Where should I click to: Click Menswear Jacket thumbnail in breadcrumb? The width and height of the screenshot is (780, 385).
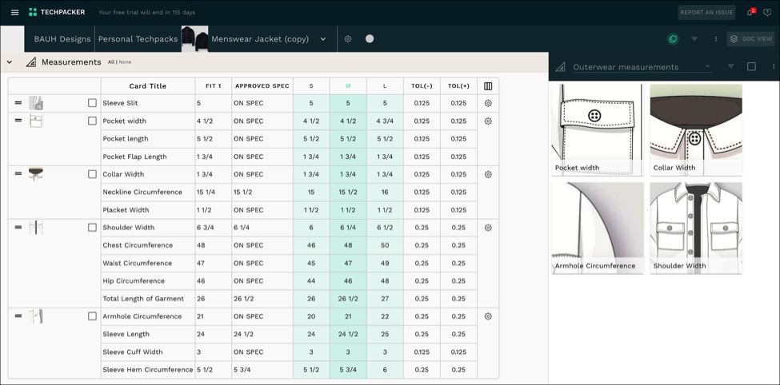194,39
